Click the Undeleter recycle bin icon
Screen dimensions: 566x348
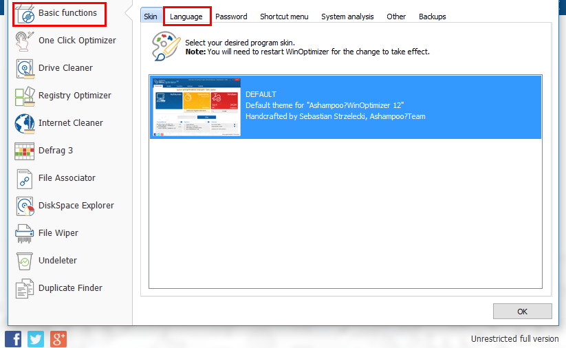pos(25,261)
